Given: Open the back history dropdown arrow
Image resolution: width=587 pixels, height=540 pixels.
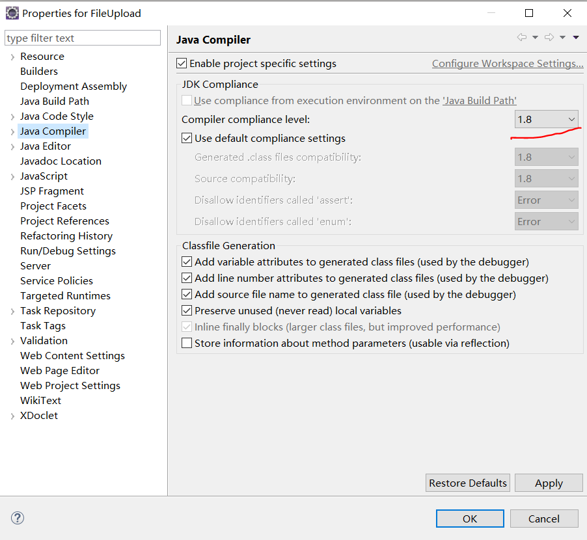Looking at the screenshot, I should 536,38.
